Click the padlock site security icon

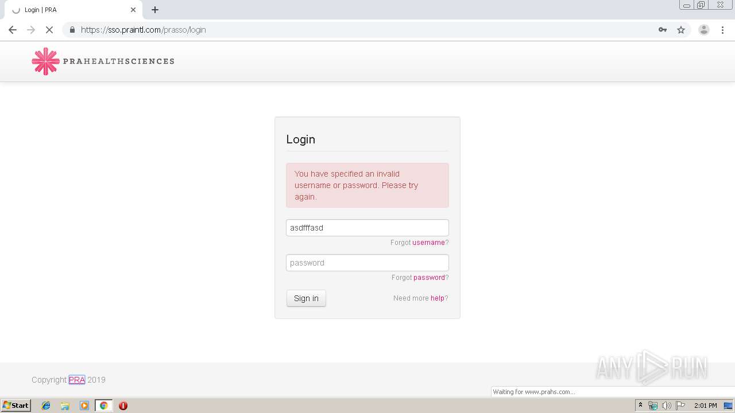(72, 30)
